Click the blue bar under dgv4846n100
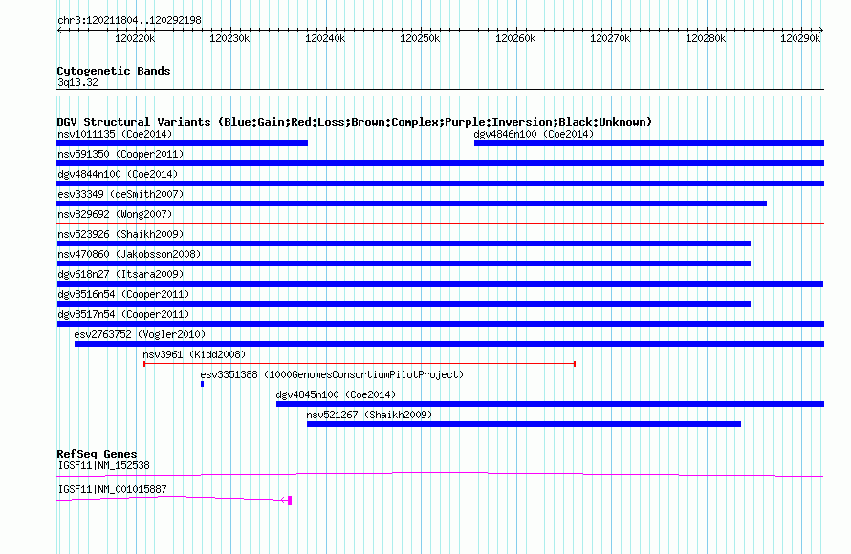Viewport: 851px width, 554px height. [x=649, y=143]
